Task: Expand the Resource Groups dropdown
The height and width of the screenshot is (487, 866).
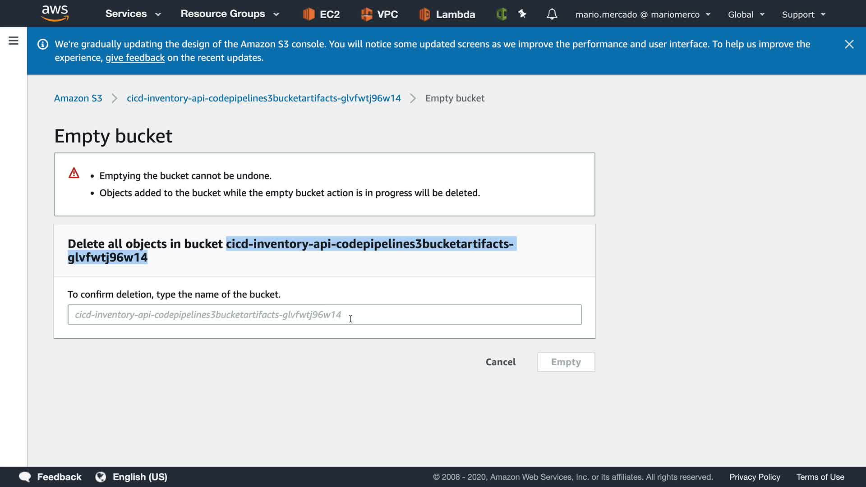Action: (230, 14)
